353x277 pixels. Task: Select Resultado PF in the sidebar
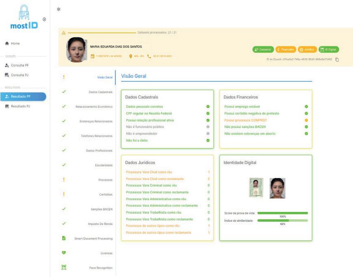pos(23,96)
